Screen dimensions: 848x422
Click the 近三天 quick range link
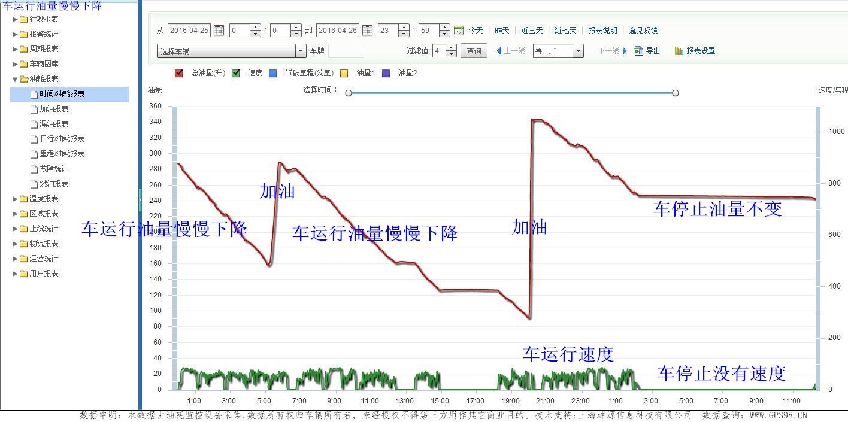[x=532, y=30]
